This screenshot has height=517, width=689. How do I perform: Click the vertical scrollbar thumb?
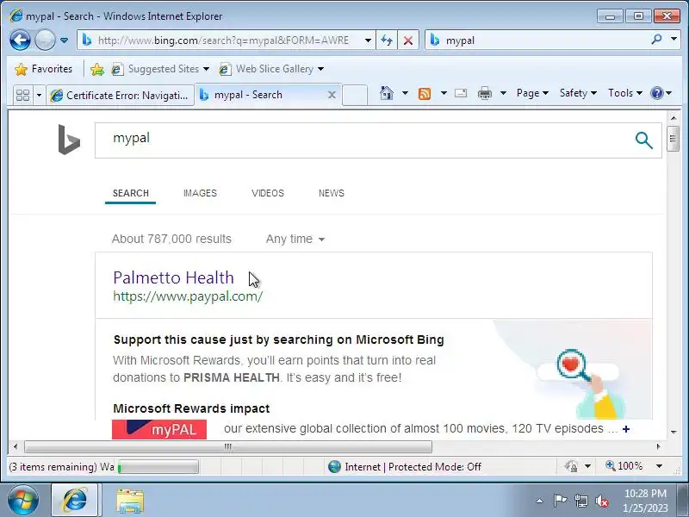(673, 139)
